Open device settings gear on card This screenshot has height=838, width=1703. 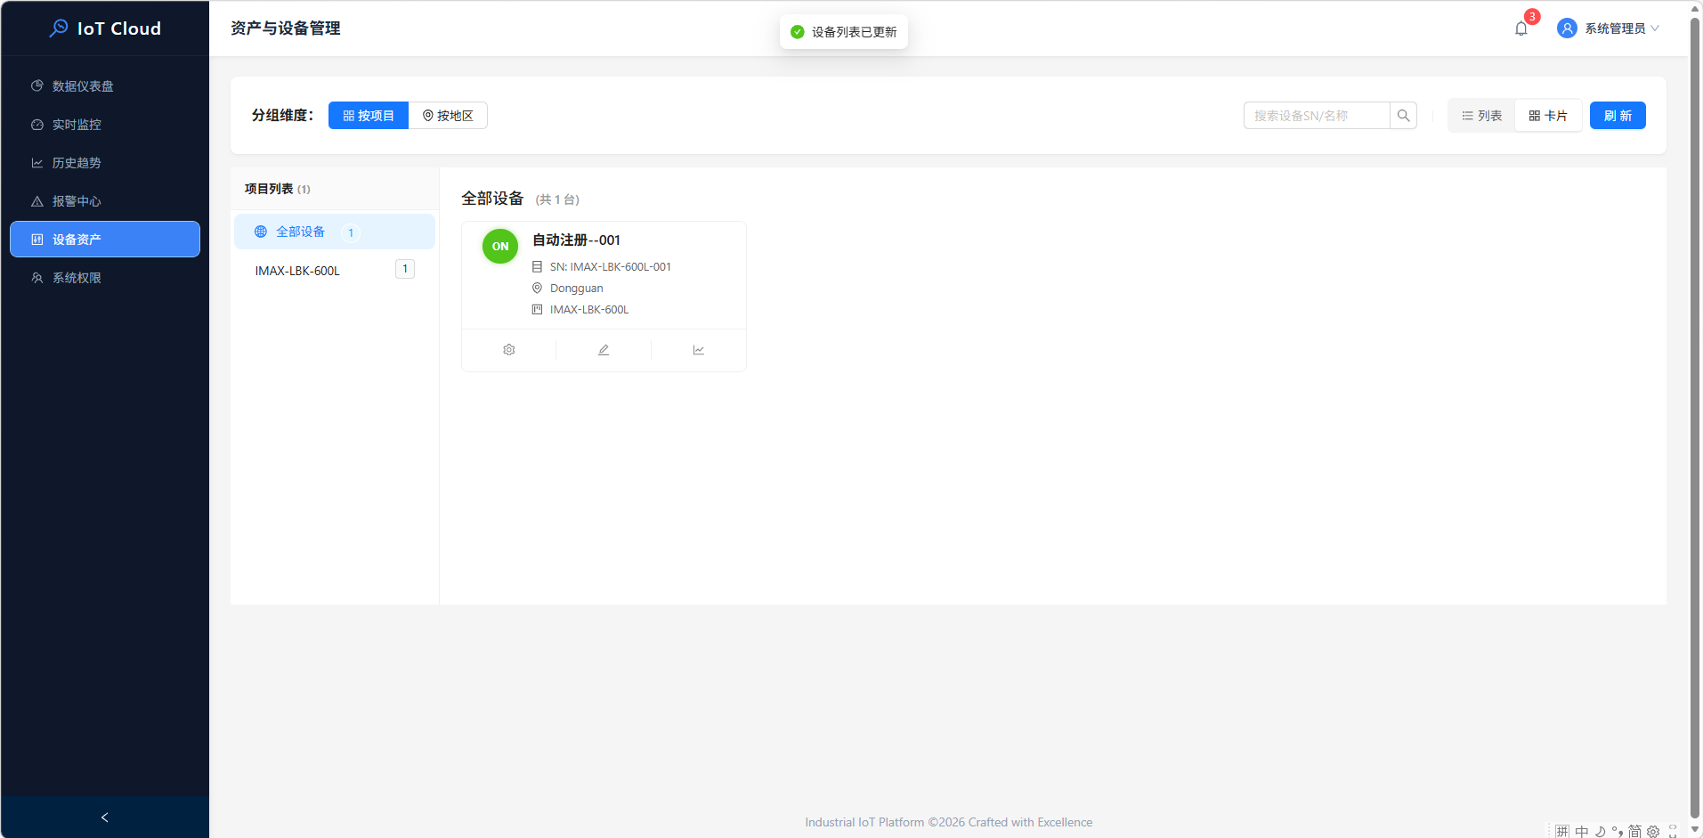509,350
